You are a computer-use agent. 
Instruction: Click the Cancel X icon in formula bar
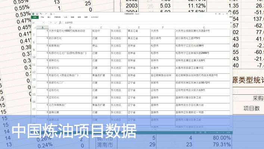tap(51, 22)
